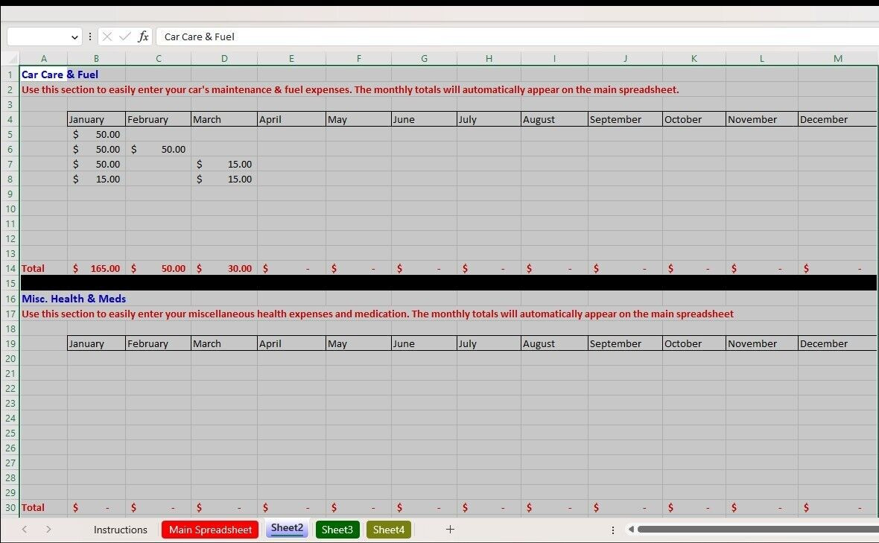Select the August header in row 19
This screenshot has height=543, width=879.
tap(554, 343)
